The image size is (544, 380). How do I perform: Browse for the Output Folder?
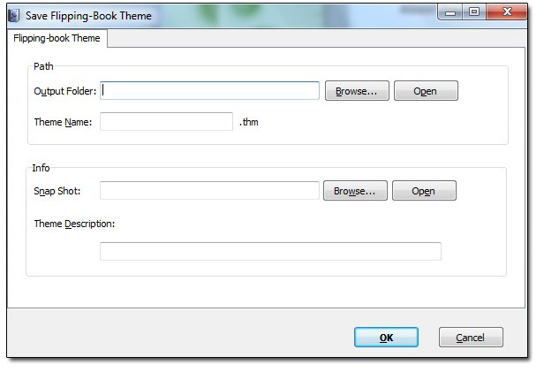point(357,90)
